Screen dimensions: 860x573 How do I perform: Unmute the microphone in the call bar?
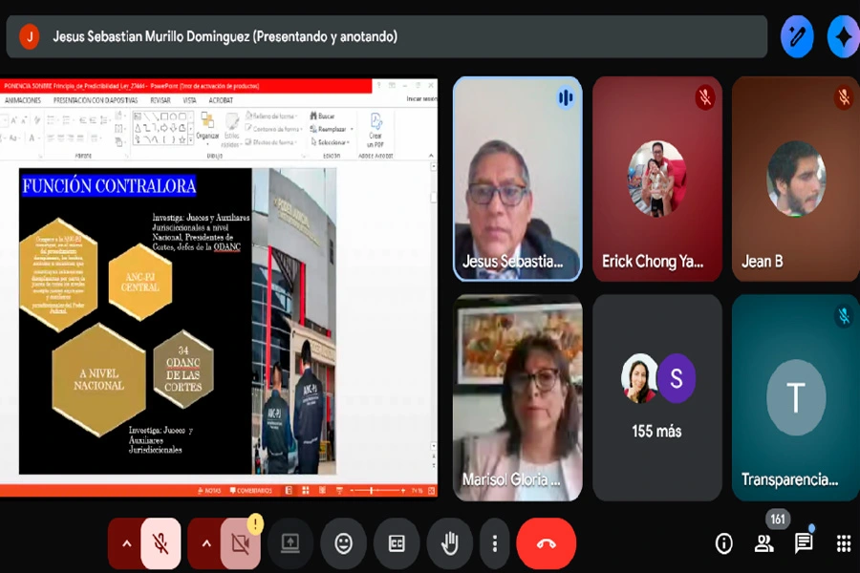click(x=161, y=543)
